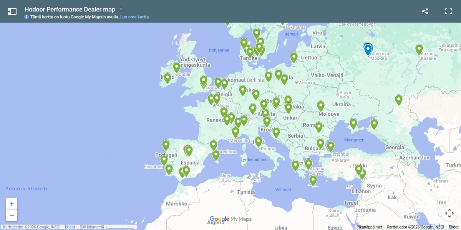Select the green pin in Crimea
This screenshot has width=461, height=230.
click(x=353, y=124)
